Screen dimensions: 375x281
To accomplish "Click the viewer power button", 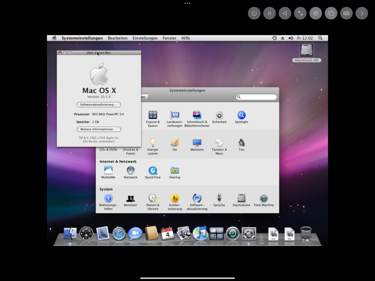I will pos(254,13).
